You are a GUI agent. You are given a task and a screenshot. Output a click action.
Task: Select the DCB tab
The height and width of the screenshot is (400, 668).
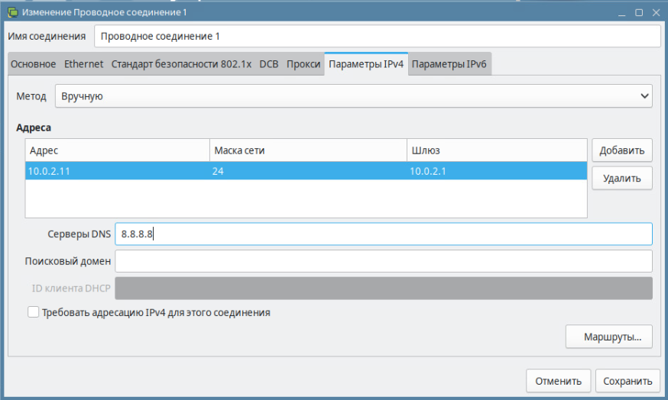tap(269, 64)
